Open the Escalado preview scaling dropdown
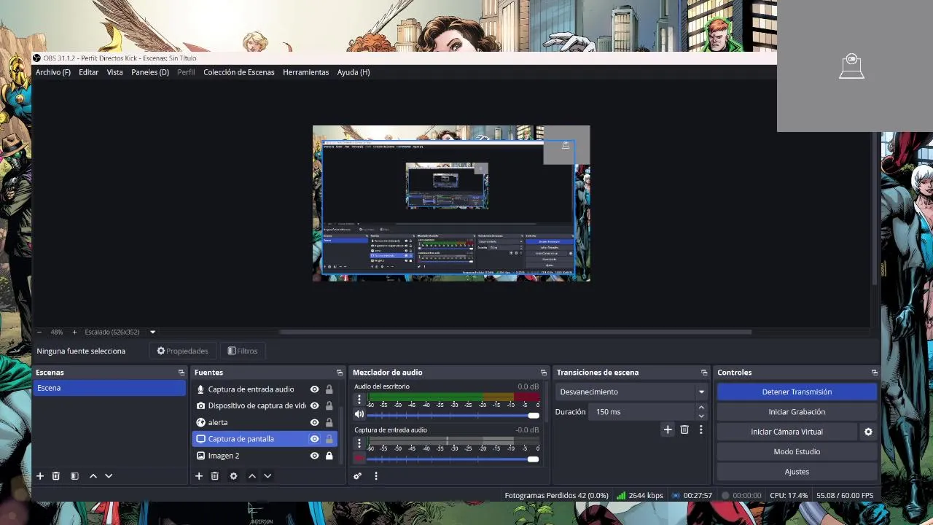Viewport: 933px width, 525px height. [152, 332]
